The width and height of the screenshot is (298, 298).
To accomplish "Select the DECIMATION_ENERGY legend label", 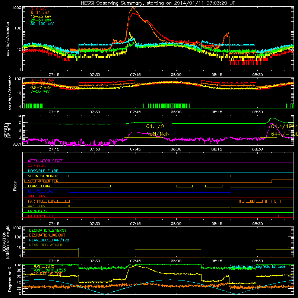I will [48, 230].
